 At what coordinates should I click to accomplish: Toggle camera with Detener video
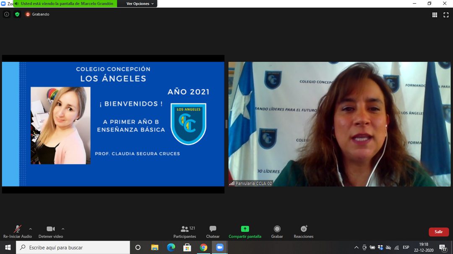pos(51,232)
